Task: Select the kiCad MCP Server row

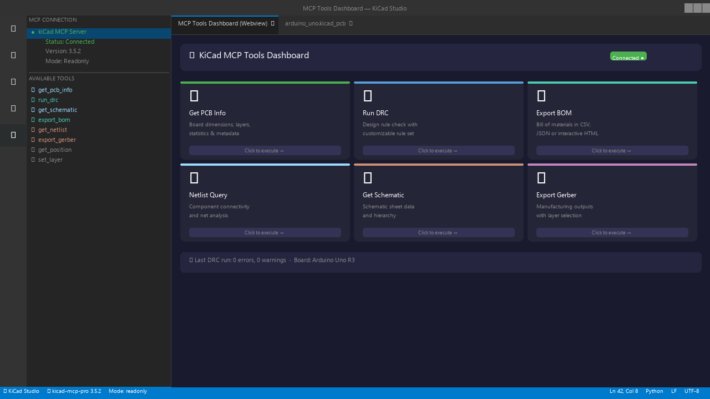Action: [99, 32]
